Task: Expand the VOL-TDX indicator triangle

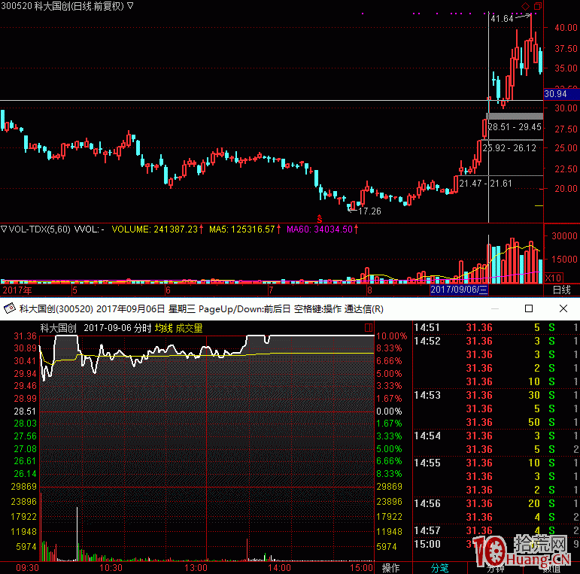Action: 4,229
